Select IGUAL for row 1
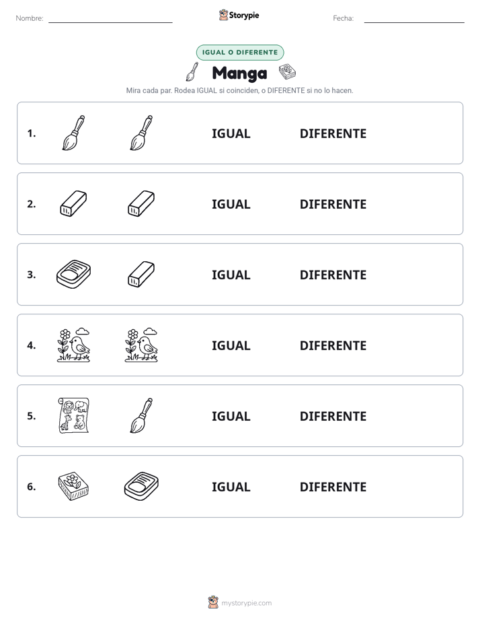480x622 pixels. click(x=231, y=134)
